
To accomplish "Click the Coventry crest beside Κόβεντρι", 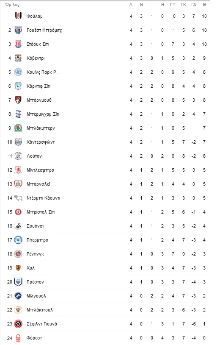I will 18,58.
